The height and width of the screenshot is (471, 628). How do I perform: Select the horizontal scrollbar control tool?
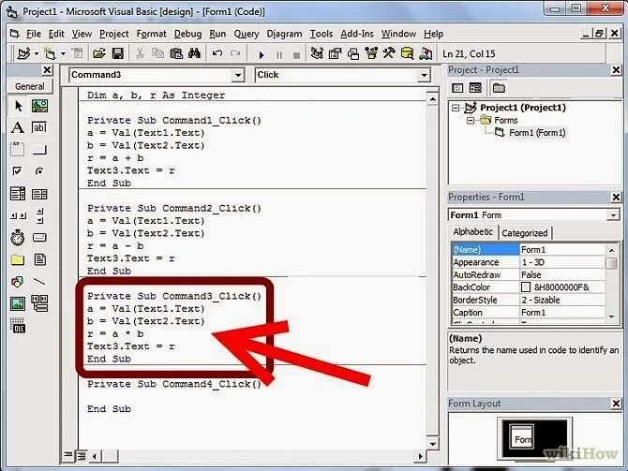[18, 215]
